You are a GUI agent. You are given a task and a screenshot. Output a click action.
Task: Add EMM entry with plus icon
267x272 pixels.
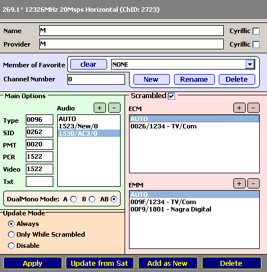(x=240, y=183)
